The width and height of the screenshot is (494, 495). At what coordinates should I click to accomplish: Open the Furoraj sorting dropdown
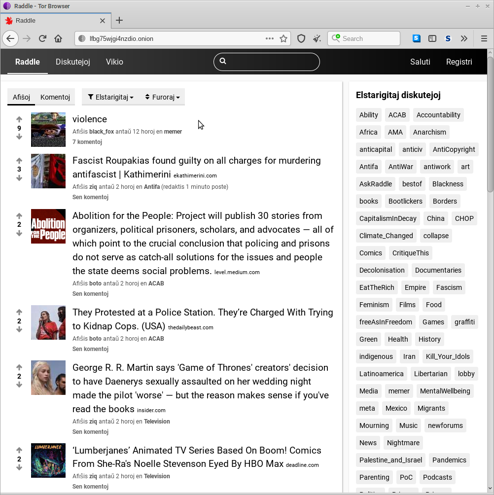click(162, 97)
